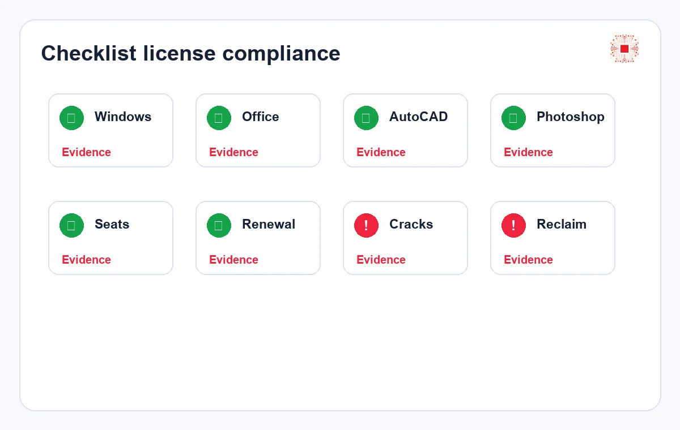Click the green status icon beside Photoshop
Screen dimensions: 680x430
513,118
